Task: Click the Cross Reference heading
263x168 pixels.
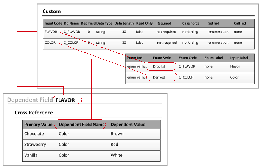Action: pos(33,113)
